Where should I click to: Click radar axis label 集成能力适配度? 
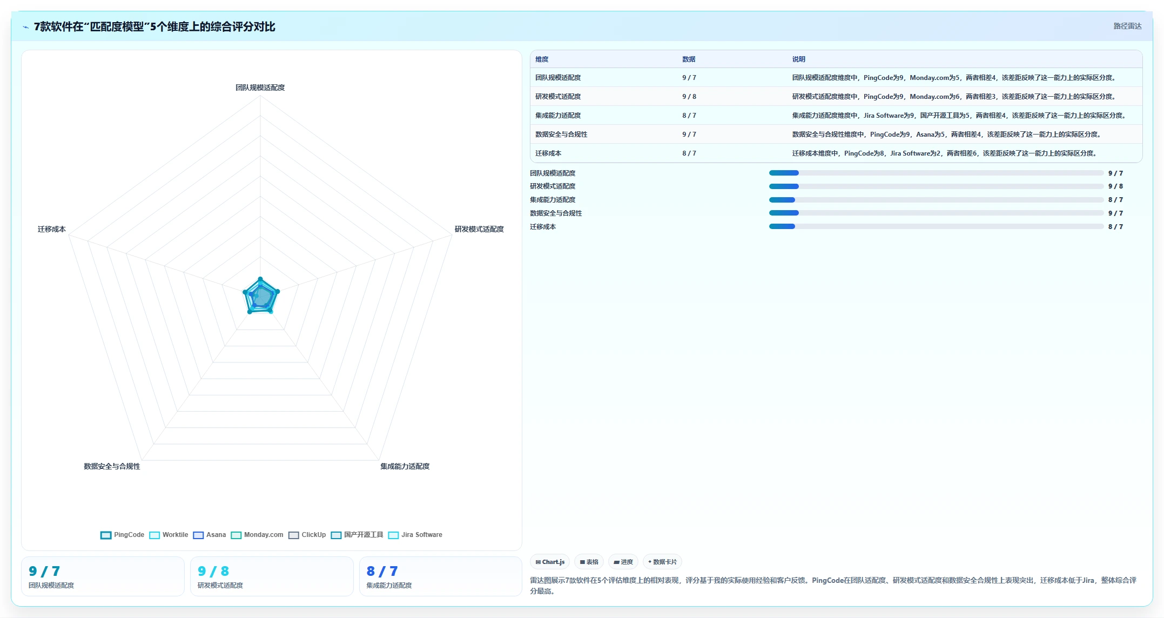click(405, 466)
